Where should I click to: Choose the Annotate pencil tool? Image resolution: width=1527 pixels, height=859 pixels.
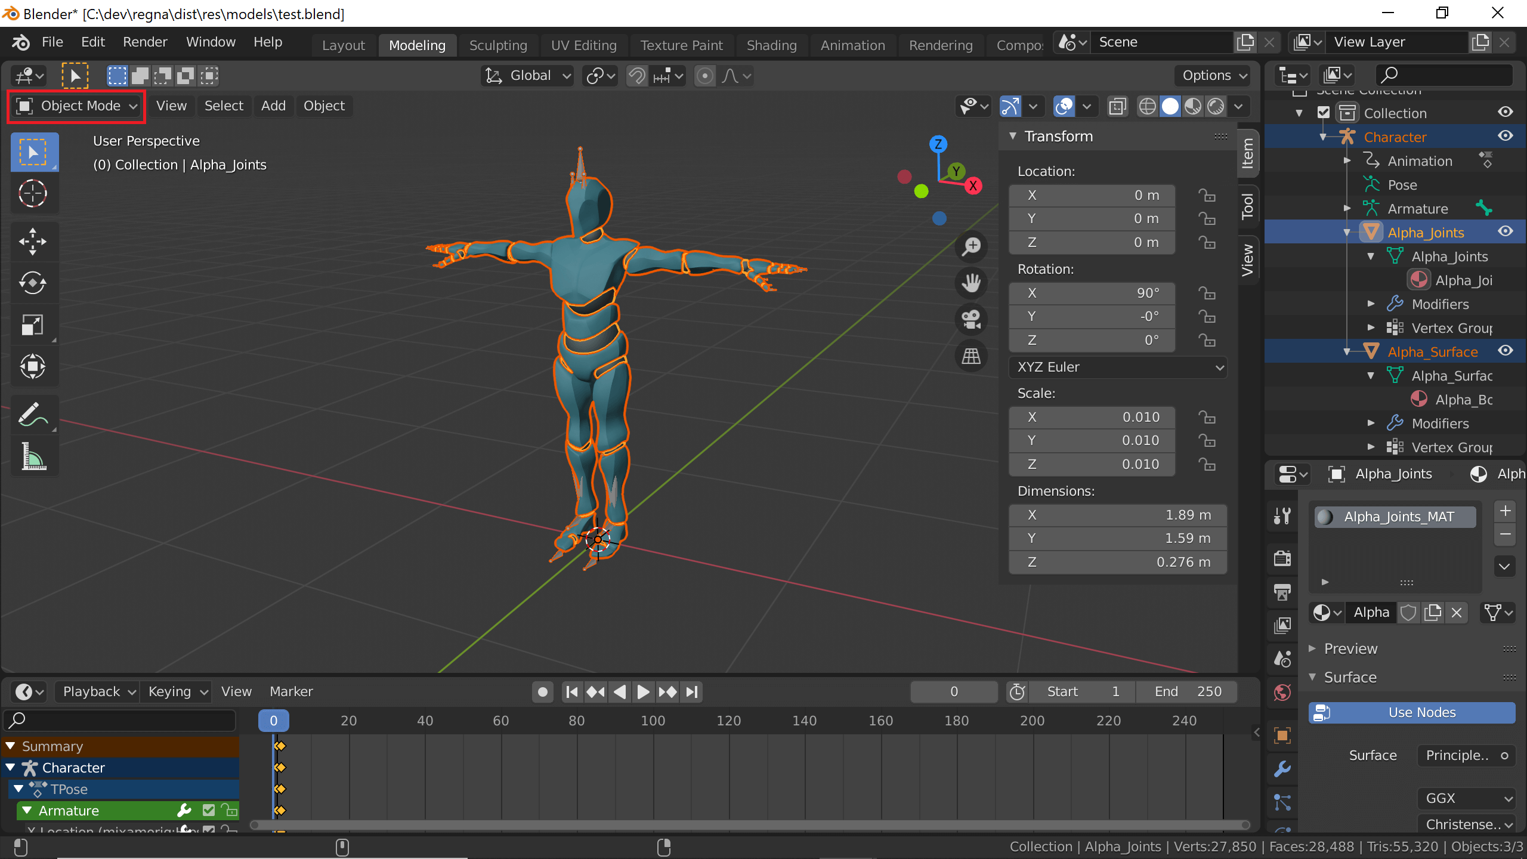pyautogui.click(x=33, y=415)
